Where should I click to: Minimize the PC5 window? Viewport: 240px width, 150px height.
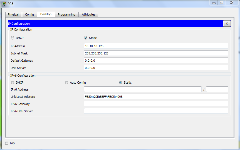click(x=214, y=3)
